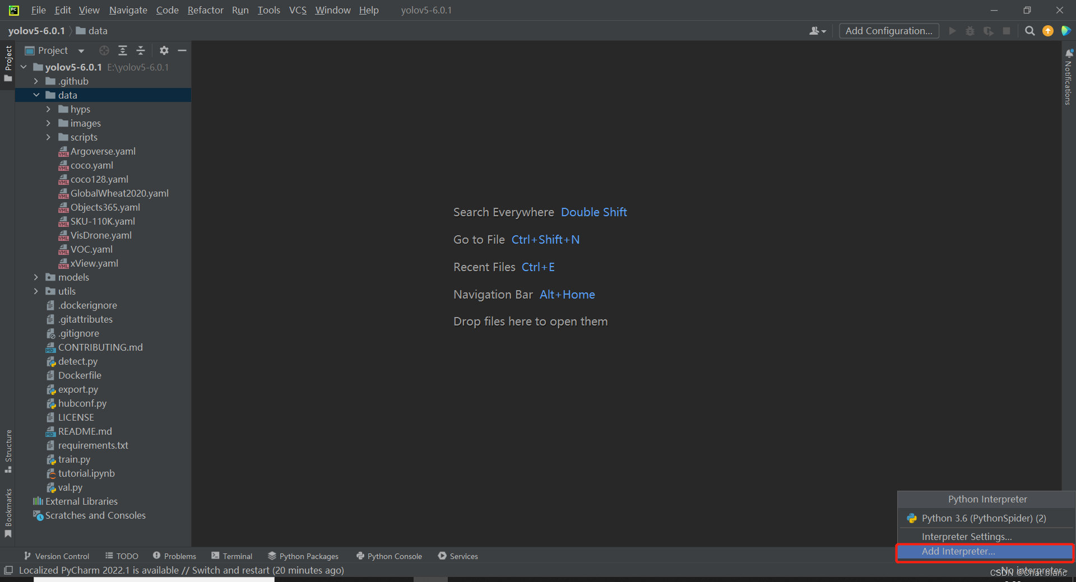Select External Libraries node
This screenshot has width=1076, height=582.
[76, 501]
